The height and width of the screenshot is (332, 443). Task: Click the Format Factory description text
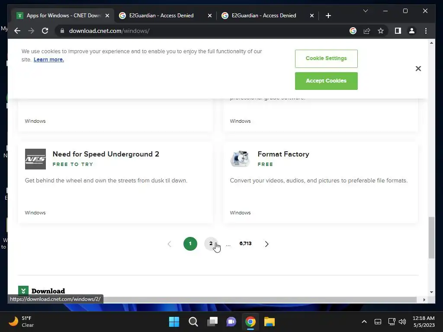319,180
